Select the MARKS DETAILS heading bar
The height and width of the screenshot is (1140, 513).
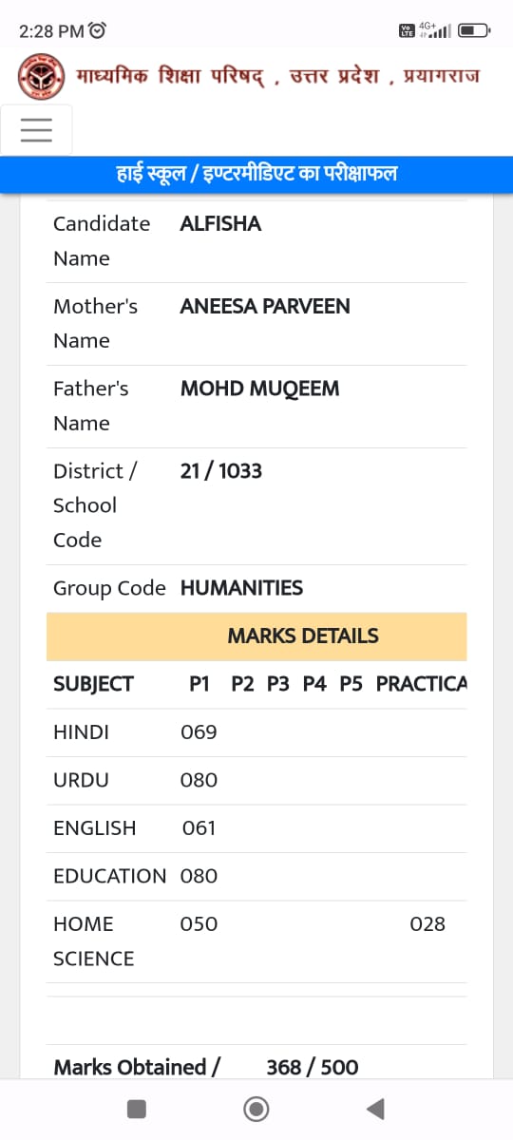click(256, 636)
